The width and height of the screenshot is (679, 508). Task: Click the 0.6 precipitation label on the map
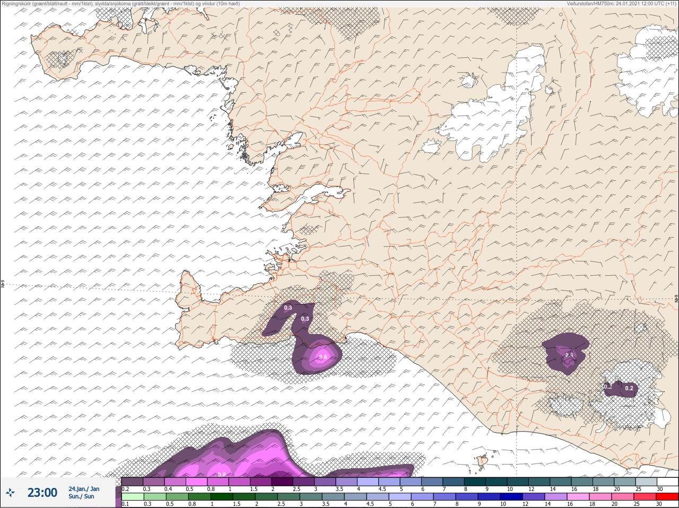pos(323,357)
